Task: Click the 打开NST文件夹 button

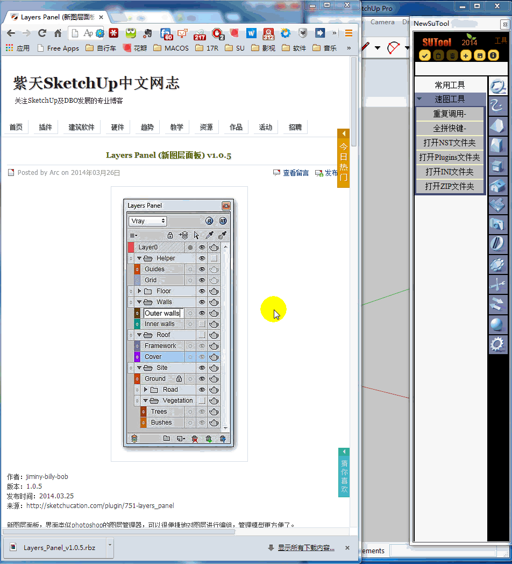Action: point(450,143)
